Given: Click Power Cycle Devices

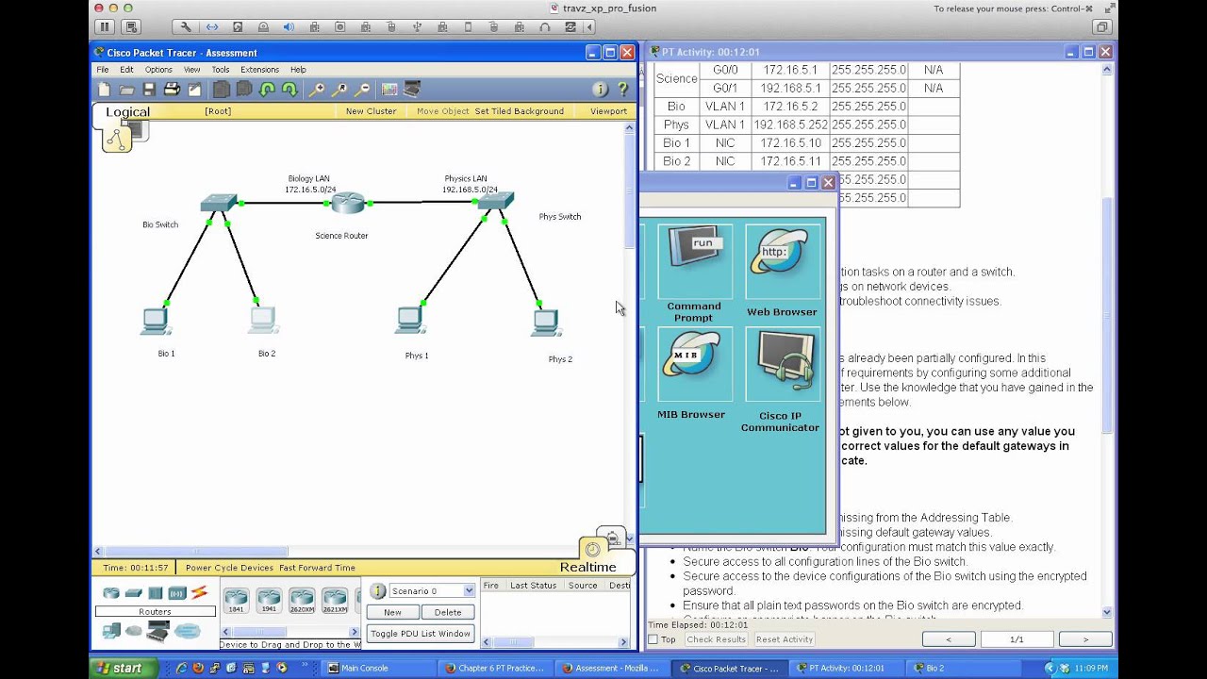Looking at the screenshot, I should [x=229, y=568].
